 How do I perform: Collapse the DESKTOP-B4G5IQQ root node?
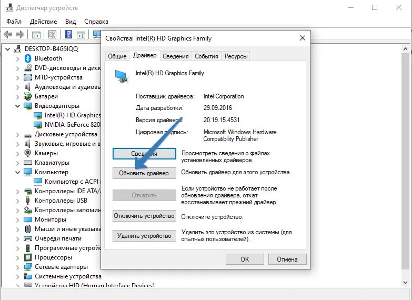[8, 49]
